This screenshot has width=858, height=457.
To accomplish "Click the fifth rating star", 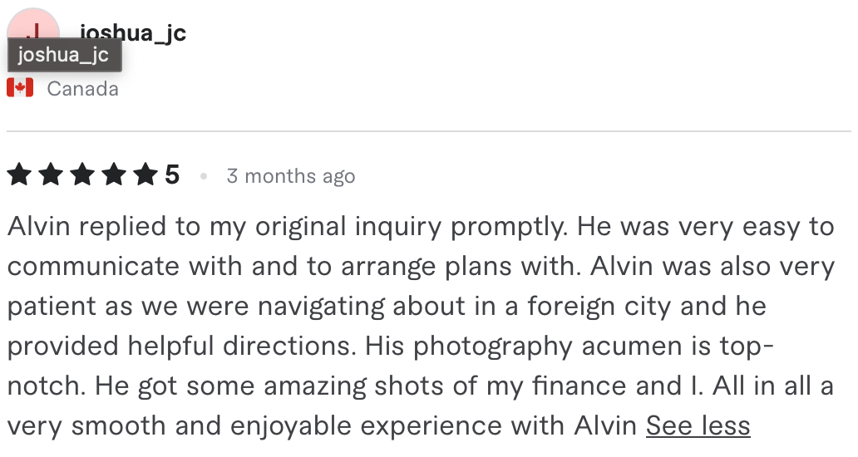I will pos(146,175).
